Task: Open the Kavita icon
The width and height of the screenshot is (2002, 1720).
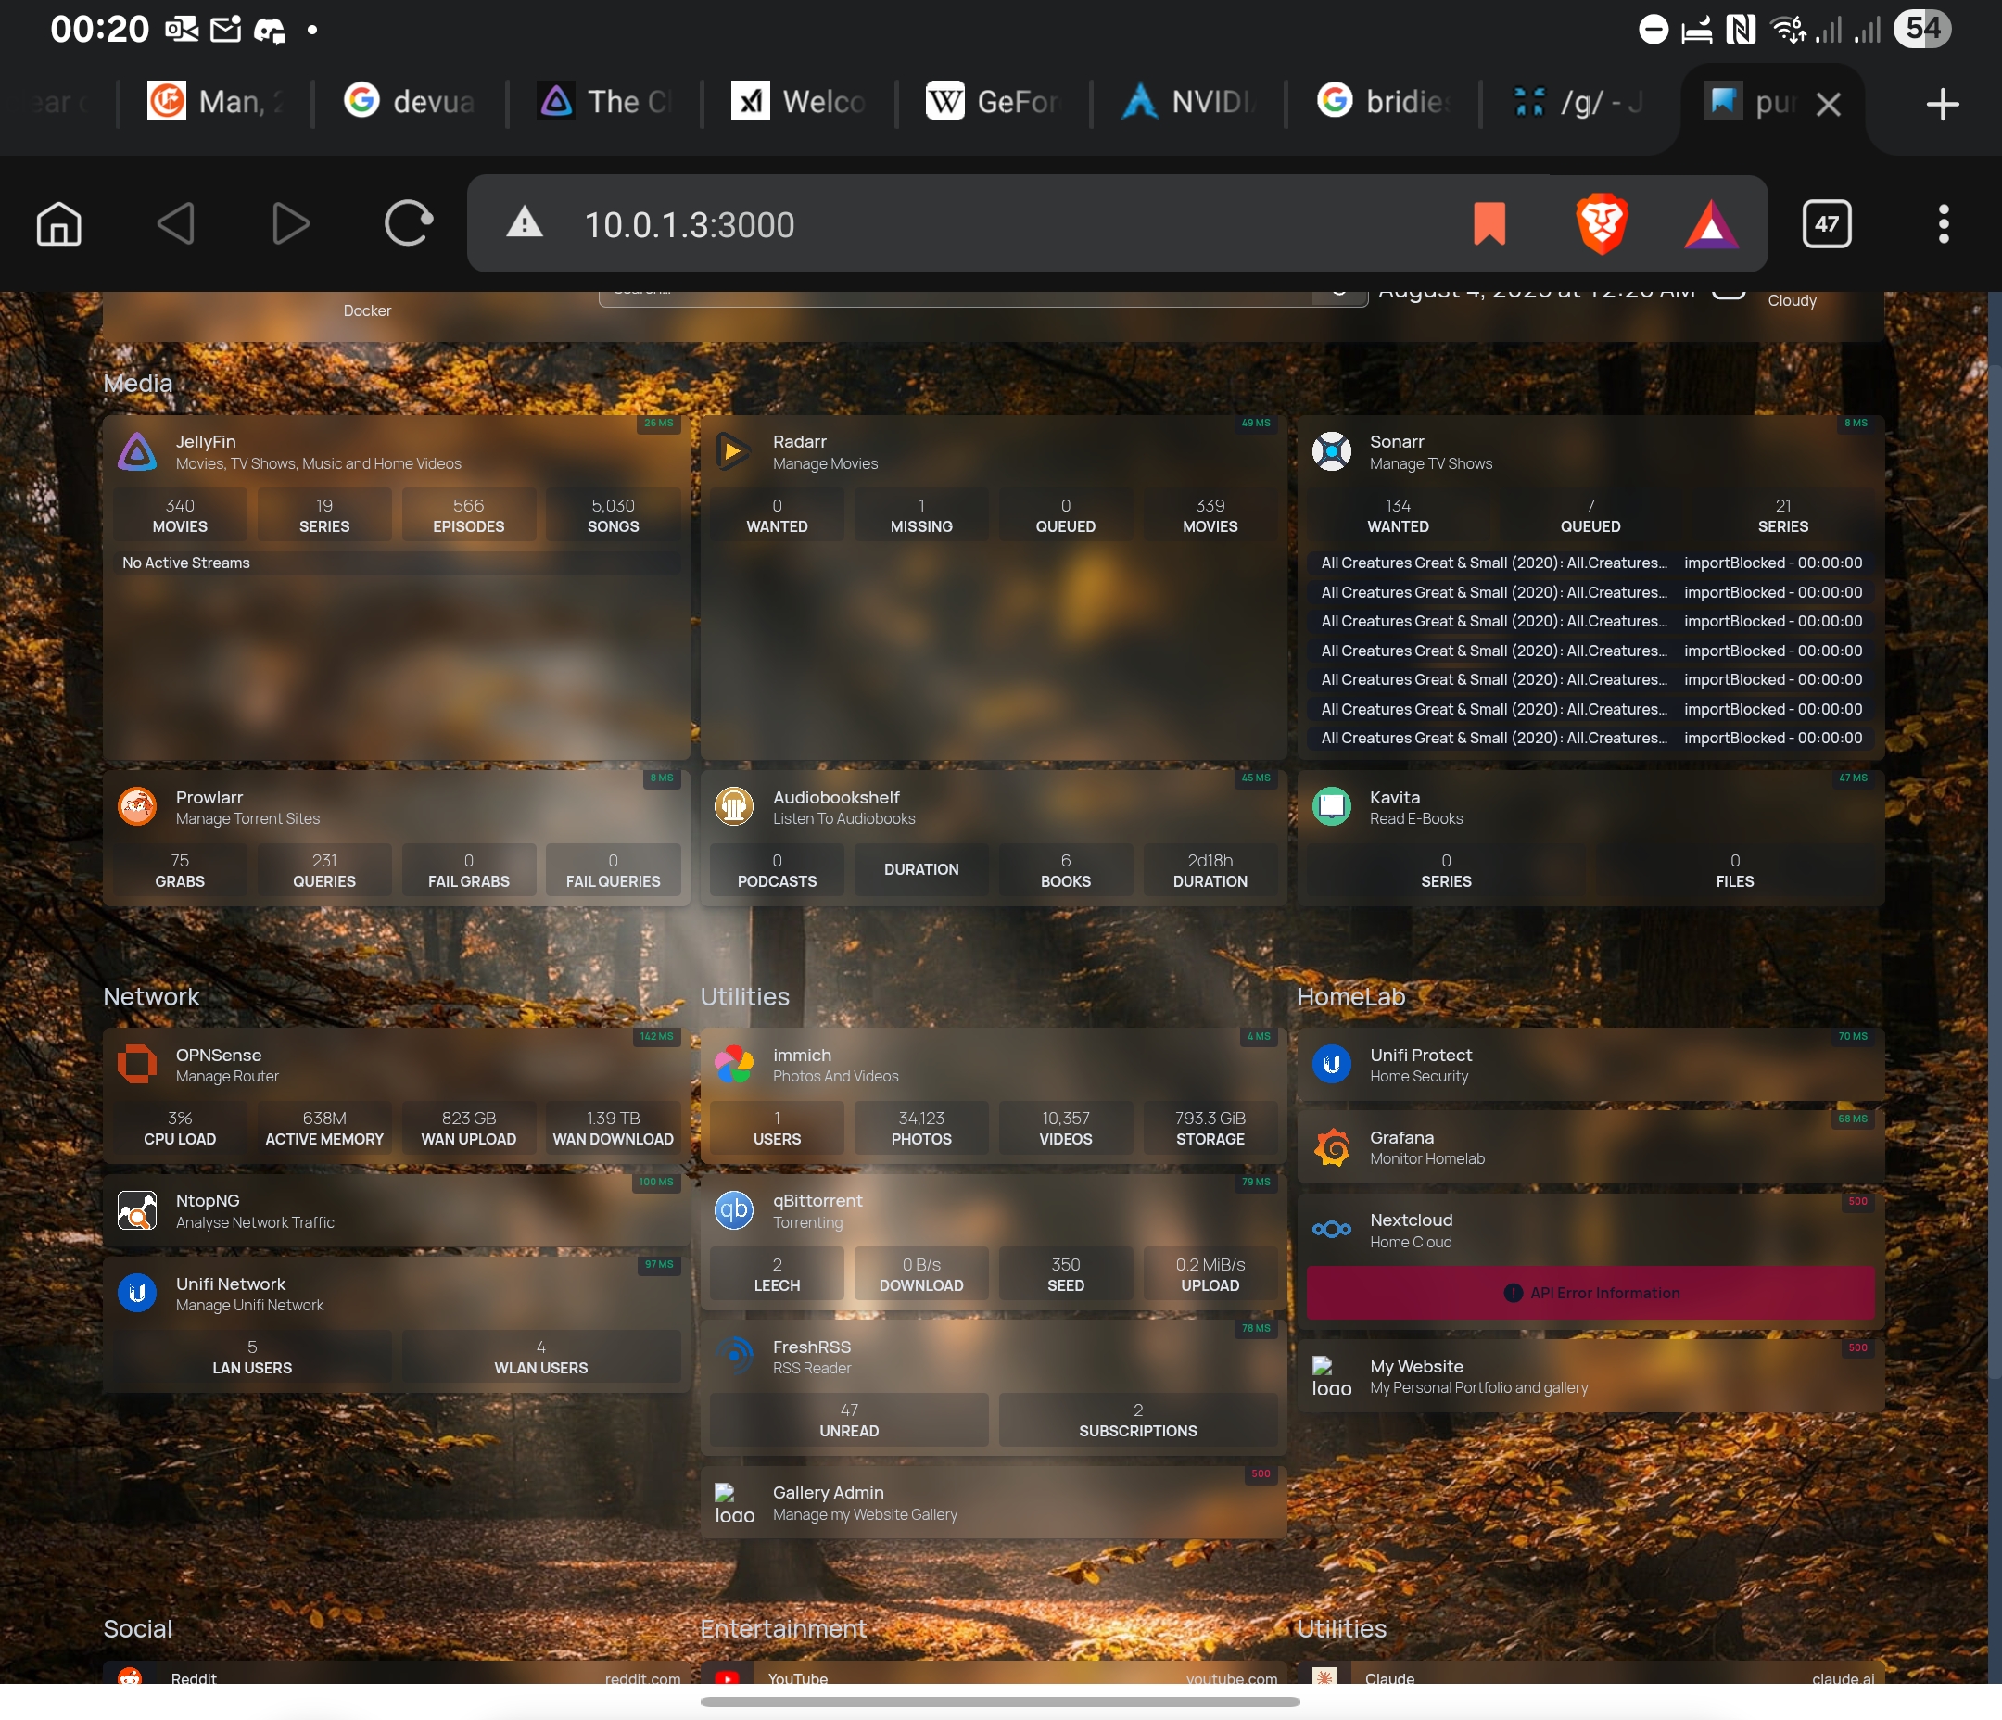Action: pos(1332,806)
